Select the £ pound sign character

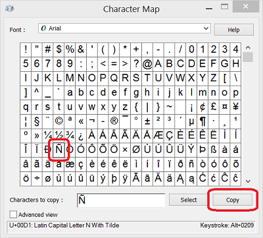[214, 107]
